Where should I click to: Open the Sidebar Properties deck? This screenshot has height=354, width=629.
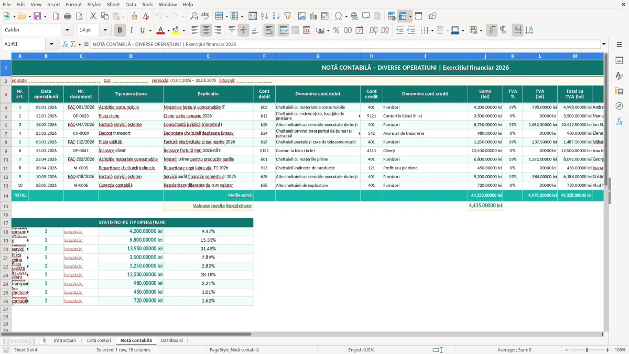619,60
